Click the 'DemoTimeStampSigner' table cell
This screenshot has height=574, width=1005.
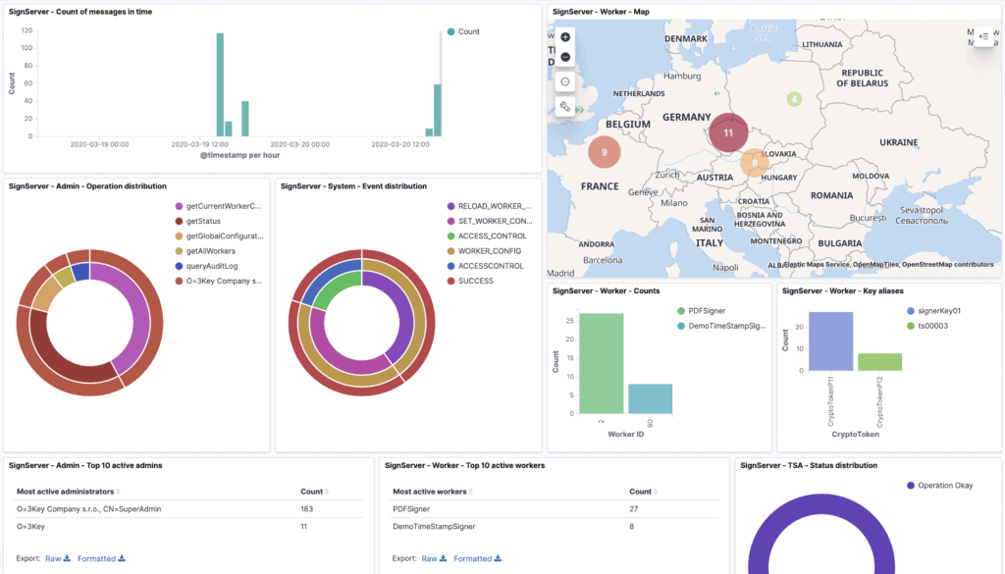[x=434, y=527]
